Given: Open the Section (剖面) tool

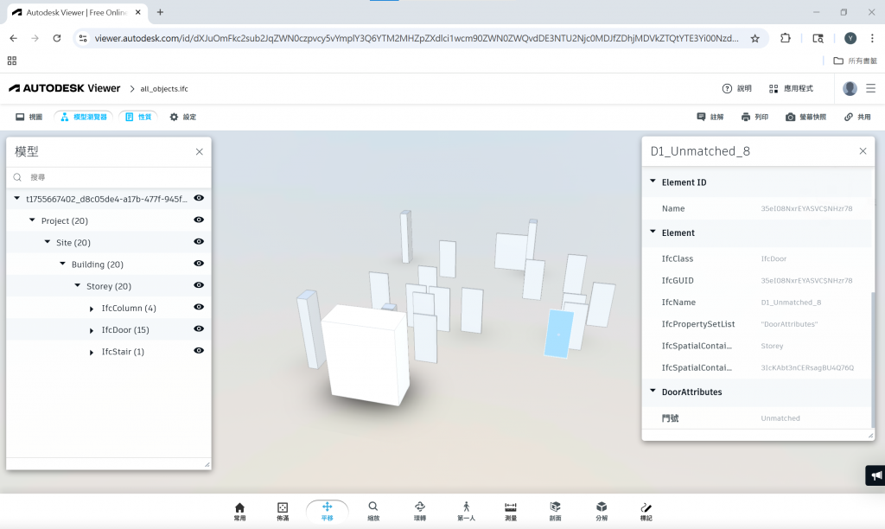Looking at the screenshot, I should [556, 511].
